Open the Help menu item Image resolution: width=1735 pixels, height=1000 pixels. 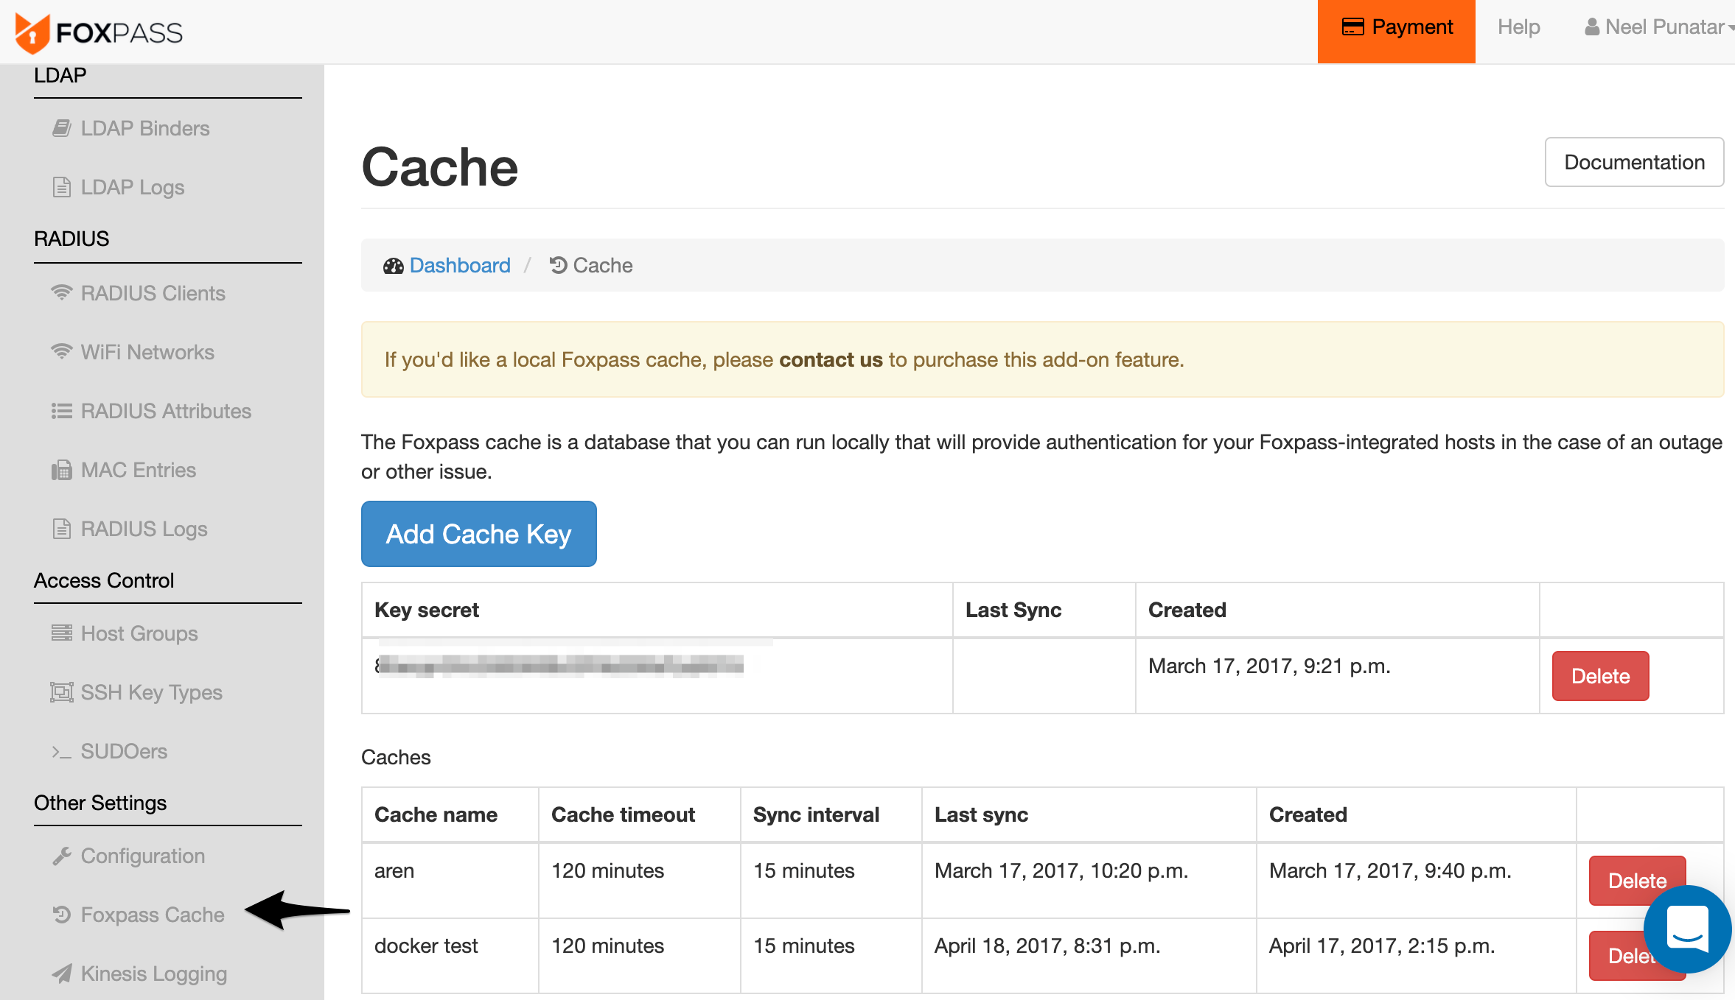1518,27
